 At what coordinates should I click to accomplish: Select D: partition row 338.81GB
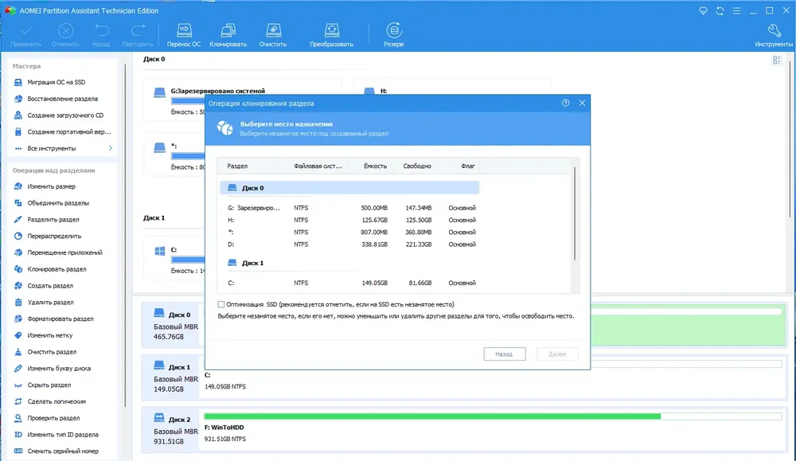pos(349,244)
